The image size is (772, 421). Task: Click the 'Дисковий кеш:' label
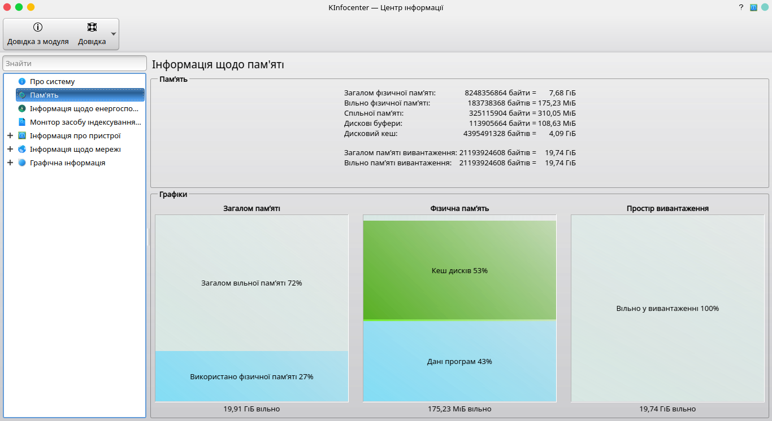[x=371, y=133]
